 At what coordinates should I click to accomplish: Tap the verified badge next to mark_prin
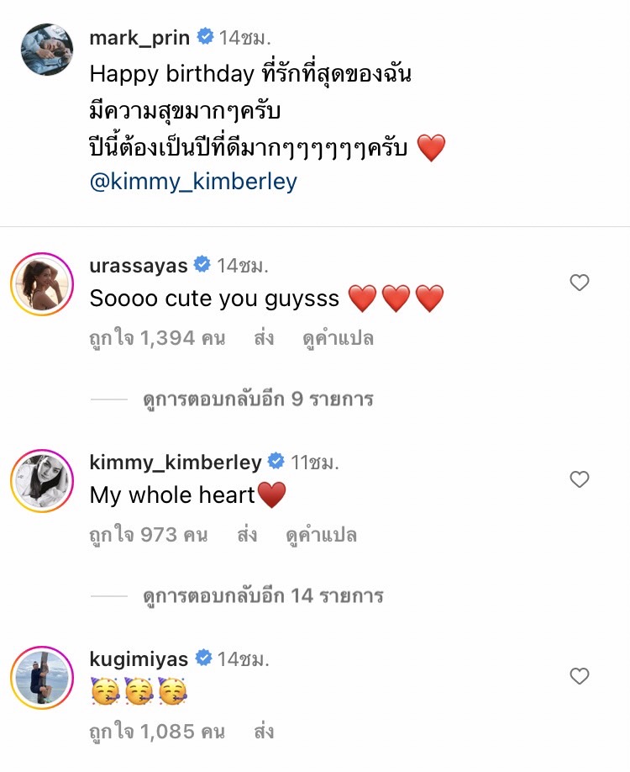(204, 37)
